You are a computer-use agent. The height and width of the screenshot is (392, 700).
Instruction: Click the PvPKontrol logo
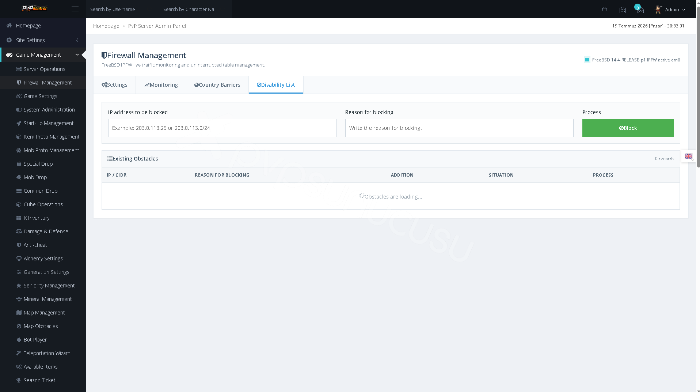[x=35, y=8]
